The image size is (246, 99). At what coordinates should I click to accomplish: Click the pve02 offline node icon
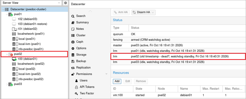point(11,54)
